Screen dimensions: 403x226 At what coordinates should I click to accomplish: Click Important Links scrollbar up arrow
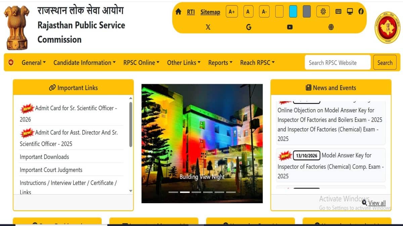tap(131, 98)
